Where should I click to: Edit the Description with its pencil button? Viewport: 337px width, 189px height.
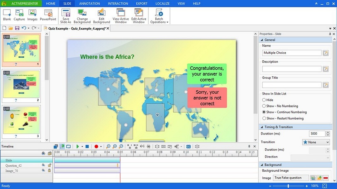(x=326, y=69)
